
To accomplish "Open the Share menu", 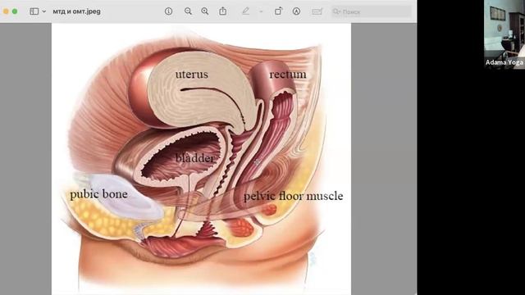I will pyautogui.click(x=222, y=11).
